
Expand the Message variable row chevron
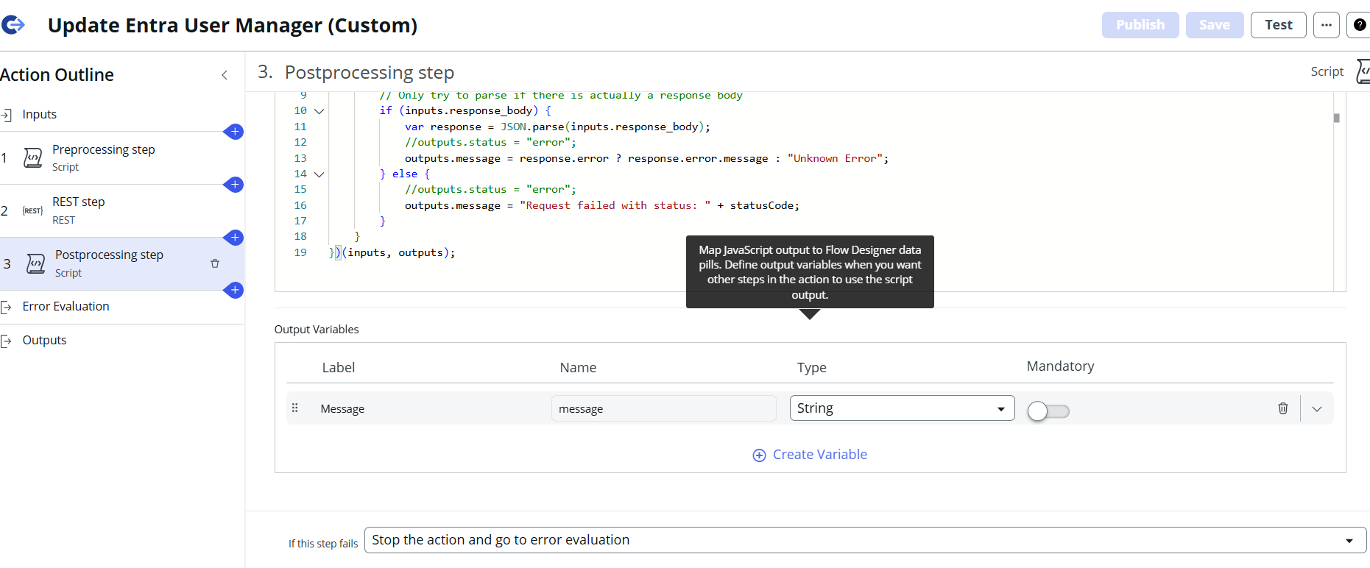[x=1317, y=409]
